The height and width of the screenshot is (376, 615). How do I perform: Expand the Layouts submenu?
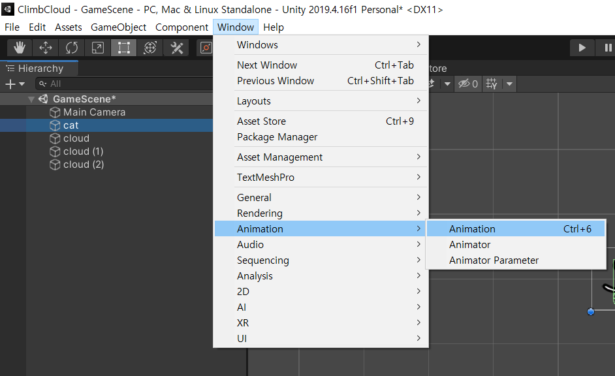(322, 101)
